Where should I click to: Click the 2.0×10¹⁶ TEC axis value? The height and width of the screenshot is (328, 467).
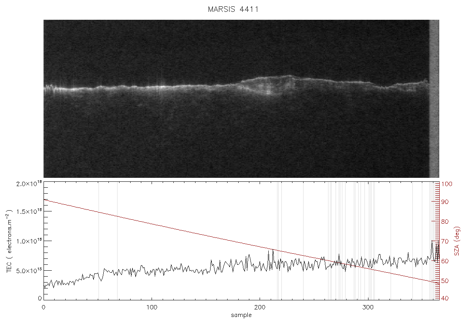pyautogui.click(x=29, y=183)
